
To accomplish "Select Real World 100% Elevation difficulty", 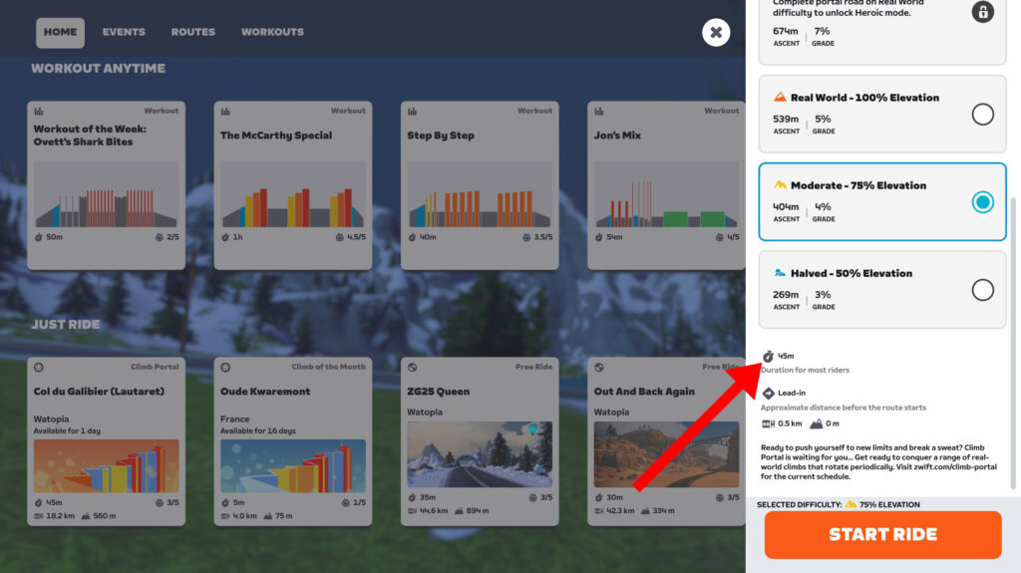I will [x=882, y=114].
